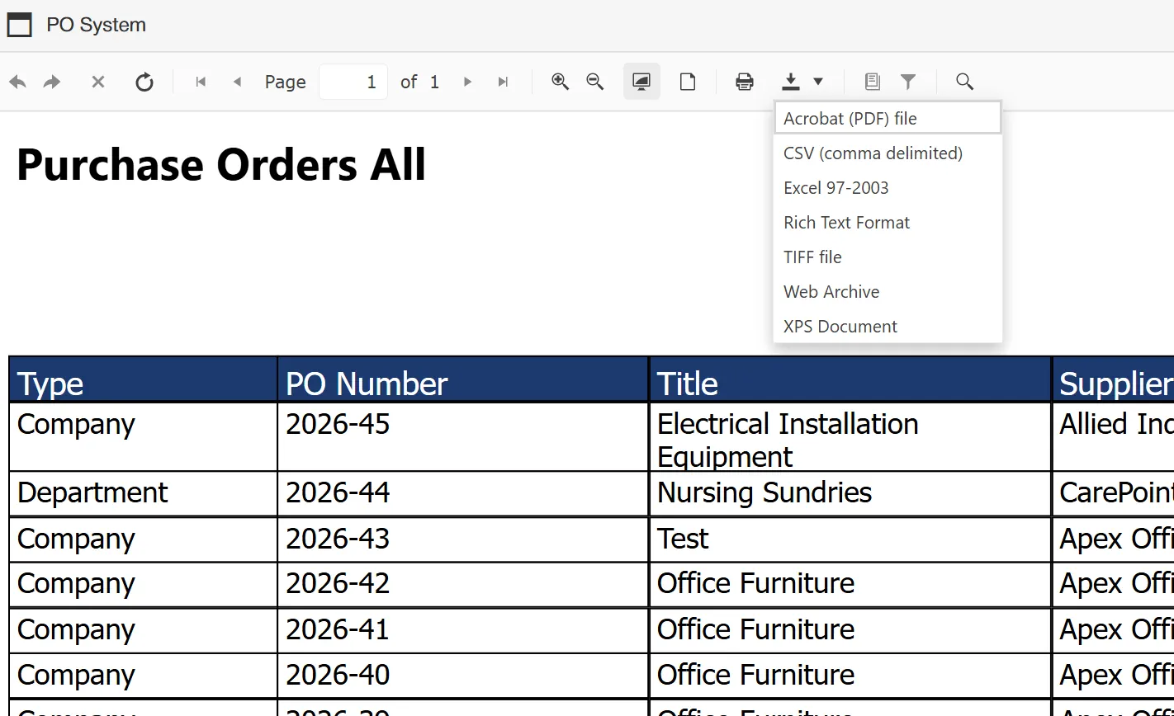Print the report
Viewport: 1174px width, 716px height.
(745, 82)
